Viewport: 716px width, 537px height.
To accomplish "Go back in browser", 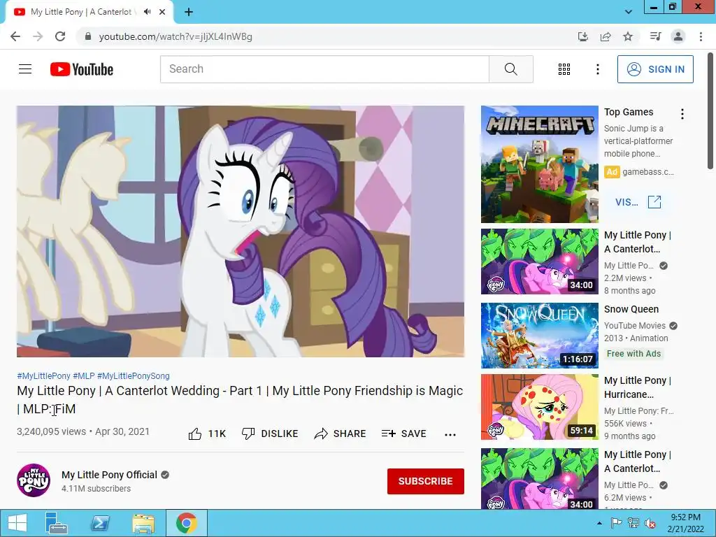I will 15,36.
